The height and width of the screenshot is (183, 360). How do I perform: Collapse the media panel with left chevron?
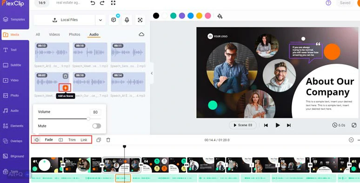click(152, 73)
